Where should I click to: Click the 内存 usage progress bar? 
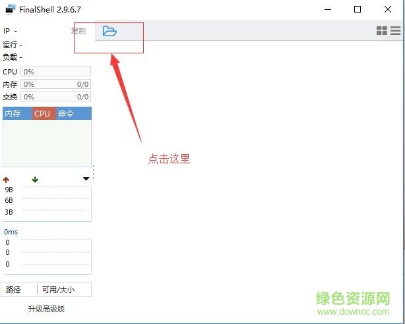tap(56, 84)
